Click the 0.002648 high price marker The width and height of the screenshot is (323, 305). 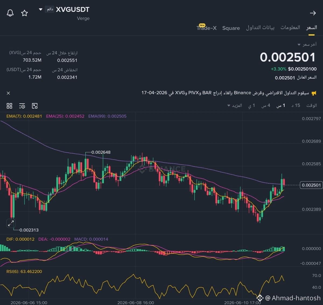pyautogui.click(x=101, y=152)
